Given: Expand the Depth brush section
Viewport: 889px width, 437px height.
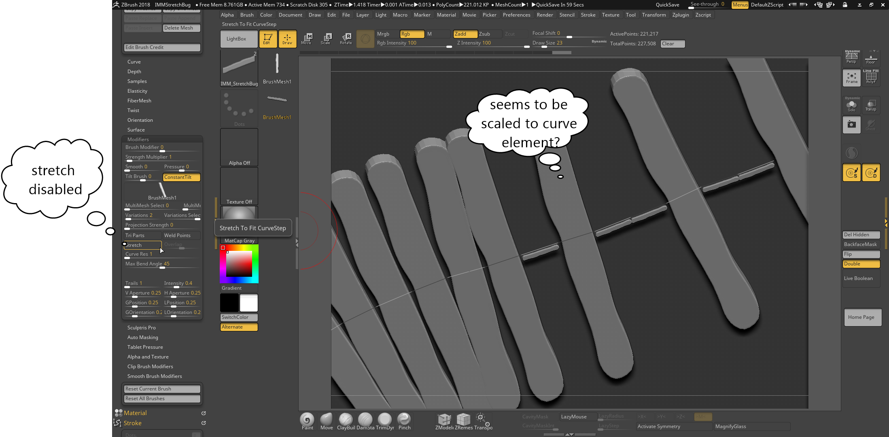Looking at the screenshot, I should coord(134,72).
